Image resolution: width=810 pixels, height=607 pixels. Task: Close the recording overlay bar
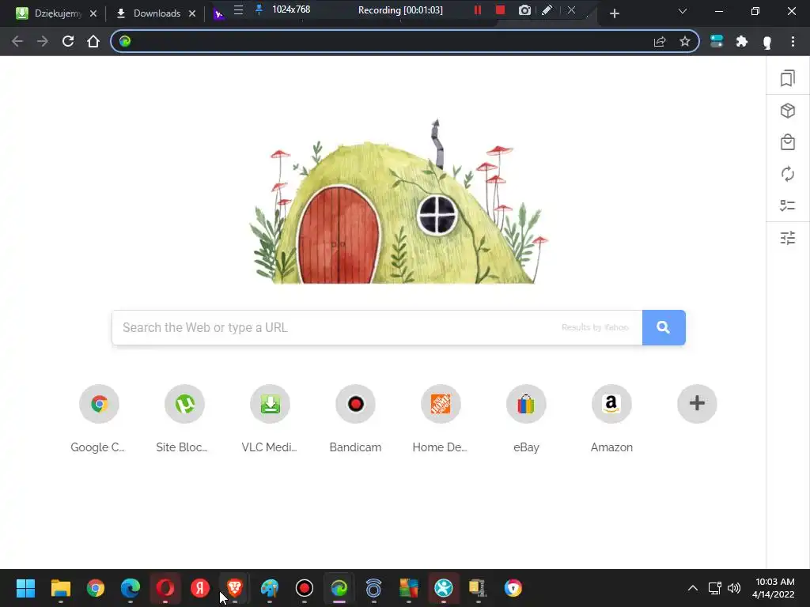pyautogui.click(x=571, y=9)
